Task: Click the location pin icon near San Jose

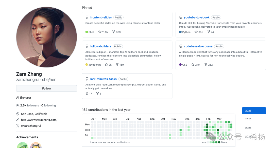Action: [x=18, y=114]
